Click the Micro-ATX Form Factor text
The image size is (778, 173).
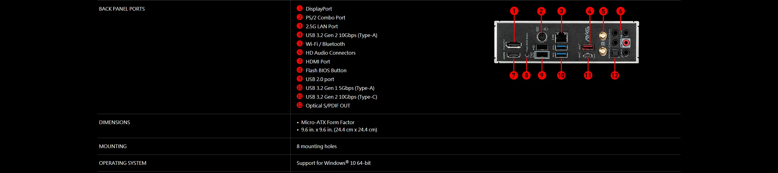(x=327, y=122)
